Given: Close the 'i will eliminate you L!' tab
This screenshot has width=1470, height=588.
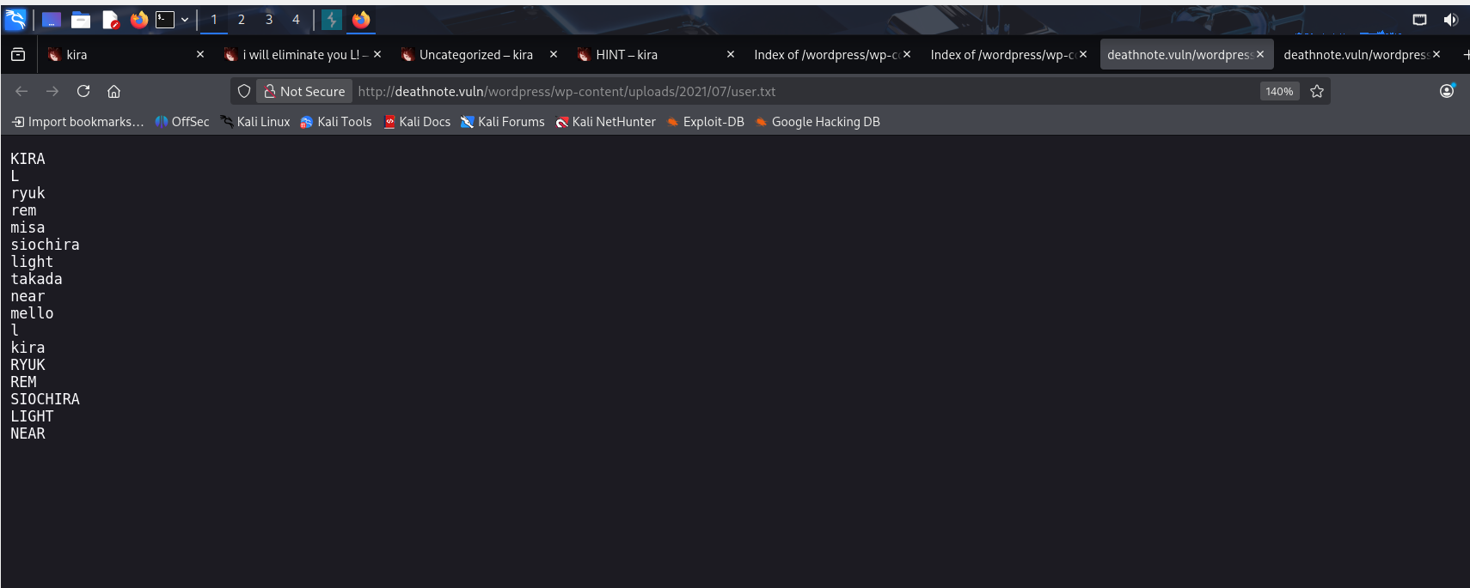Looking at the screenshot, I should 377,54.
